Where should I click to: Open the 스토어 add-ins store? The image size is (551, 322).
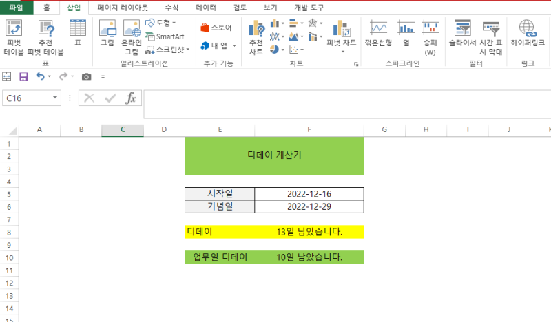[216, 28]
